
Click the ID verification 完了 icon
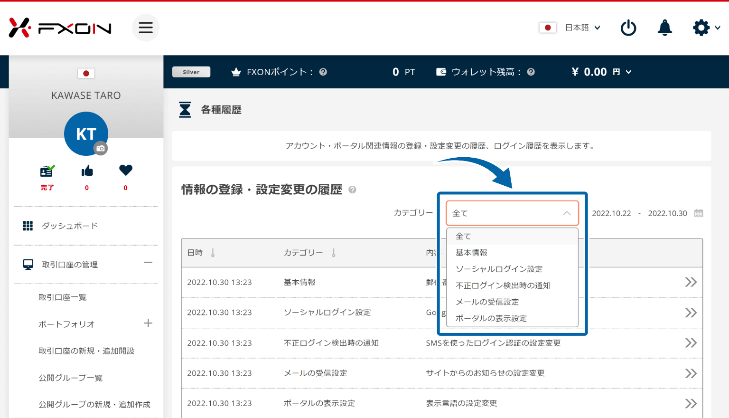click(47, 171)
